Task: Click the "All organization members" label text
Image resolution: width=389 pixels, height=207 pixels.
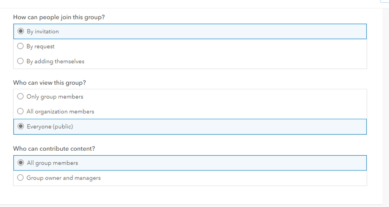Action: click(60, 111)
